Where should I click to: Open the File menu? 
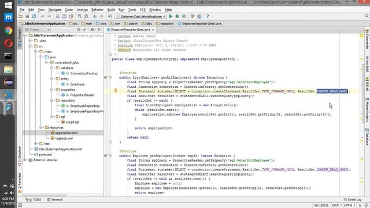click(x=22, y=10)
